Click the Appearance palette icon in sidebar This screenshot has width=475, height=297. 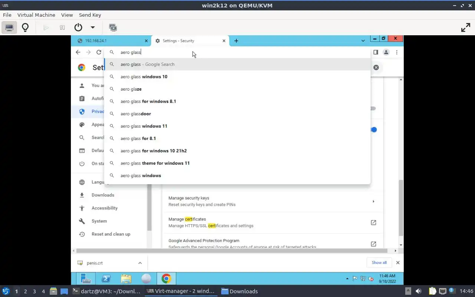click(82, 125)
